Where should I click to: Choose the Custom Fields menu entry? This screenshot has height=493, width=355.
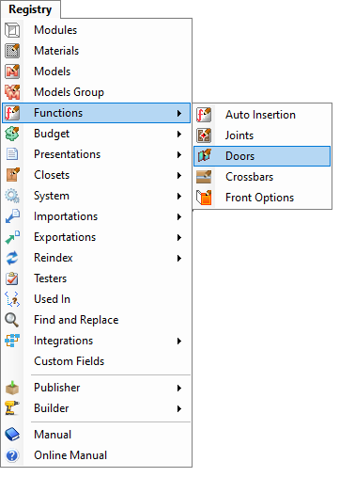click(96, 361)
